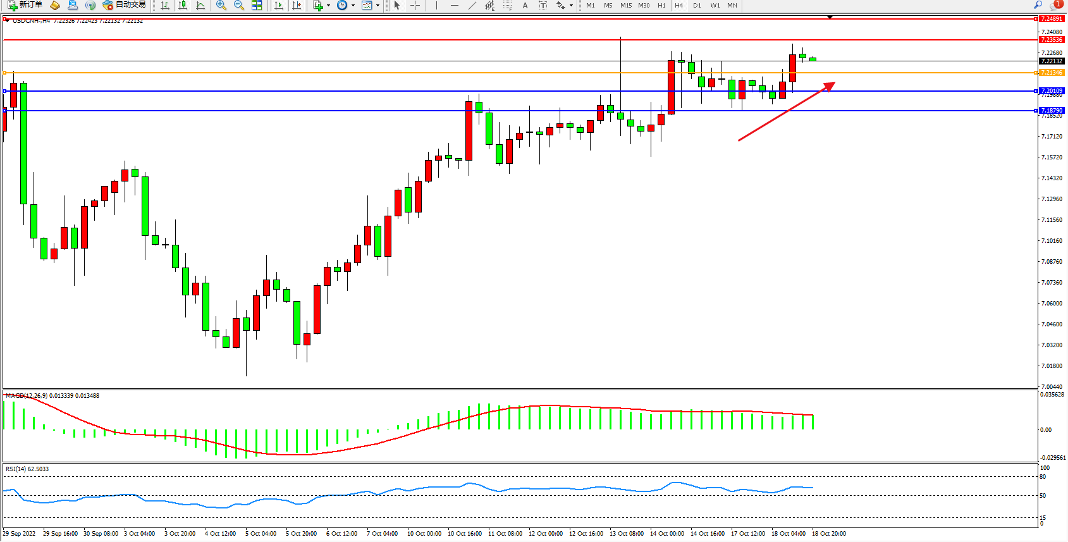1068x542 pixels.
Task: Tile the chart windows
Action: (x=257, y=5)
